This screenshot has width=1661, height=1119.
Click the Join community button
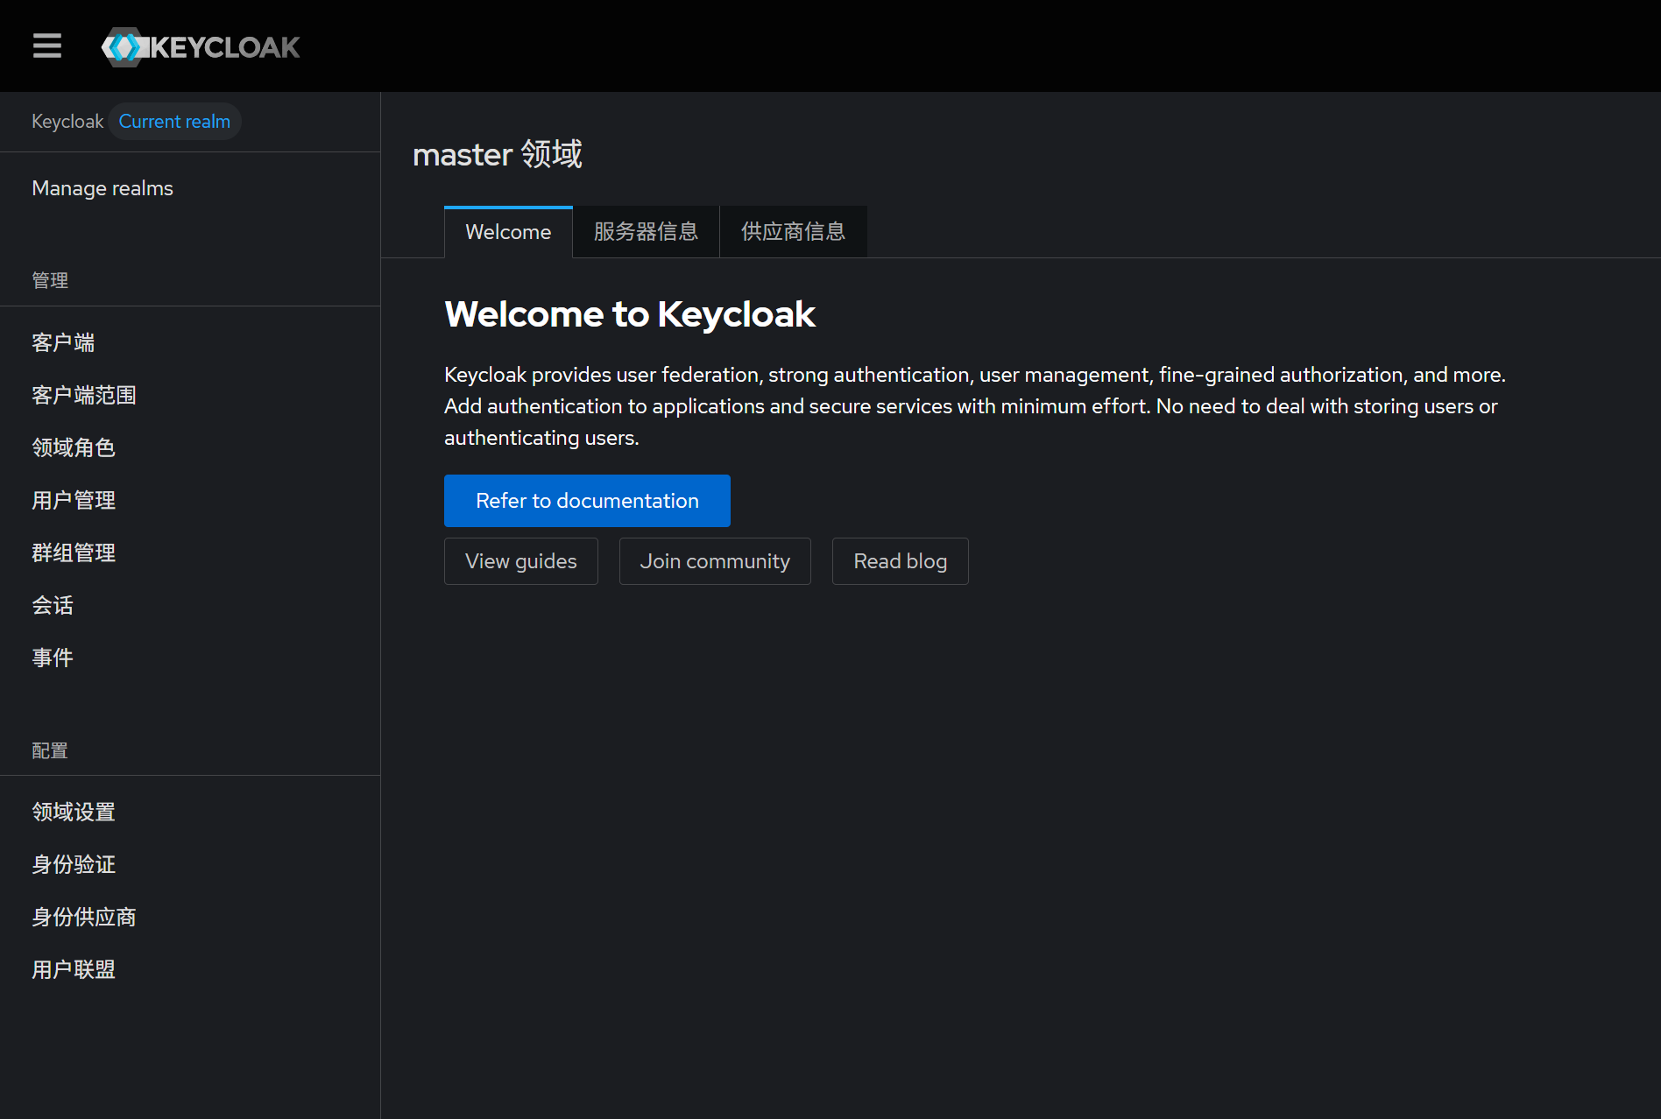(x=715, y=561)
